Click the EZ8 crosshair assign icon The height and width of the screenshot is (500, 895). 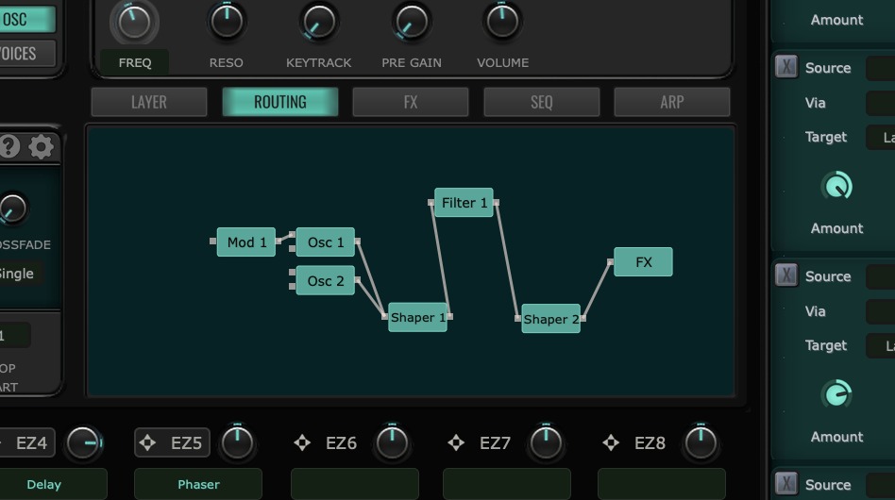click(x=611, y=442)
